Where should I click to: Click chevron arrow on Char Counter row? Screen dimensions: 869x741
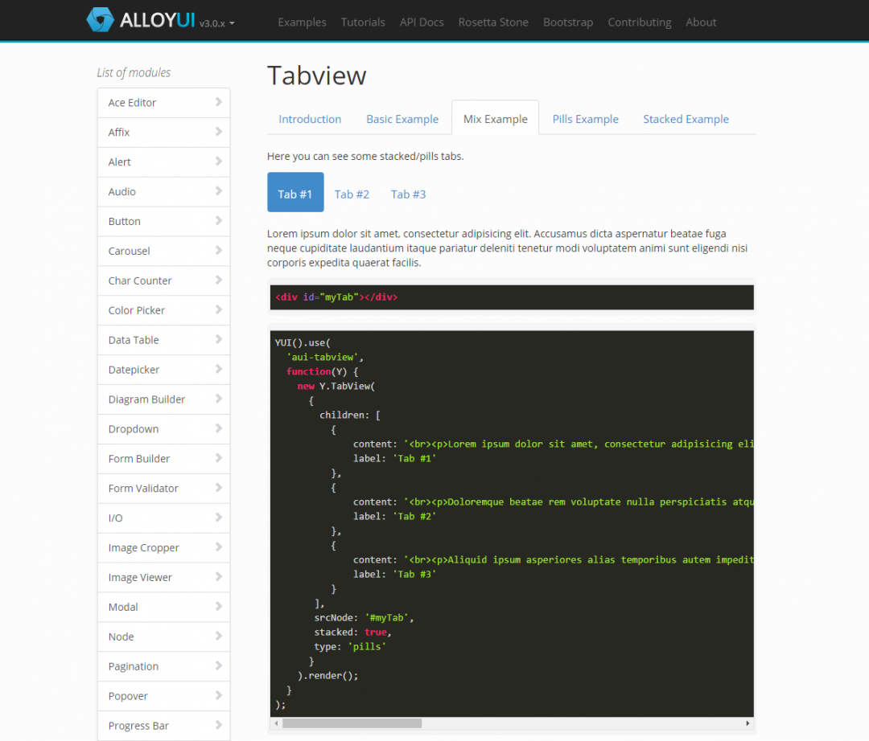[218, 280]
